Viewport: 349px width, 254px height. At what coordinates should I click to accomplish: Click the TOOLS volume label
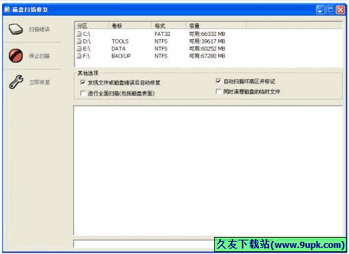coord(120,41)
